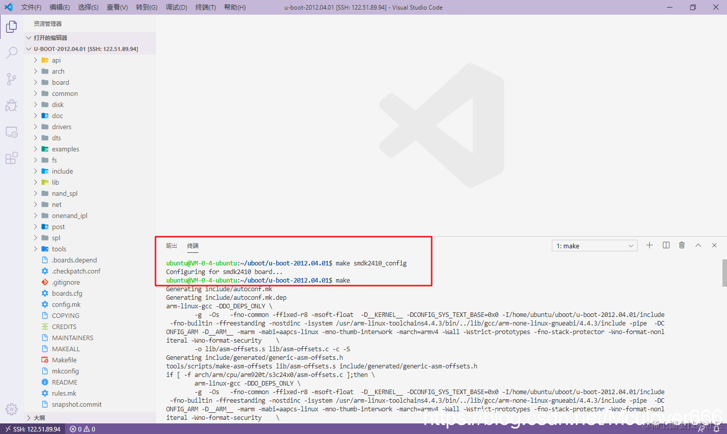Open the Extensions view
The width and height of the screenshot is (727, 434).
click(12, 158)
